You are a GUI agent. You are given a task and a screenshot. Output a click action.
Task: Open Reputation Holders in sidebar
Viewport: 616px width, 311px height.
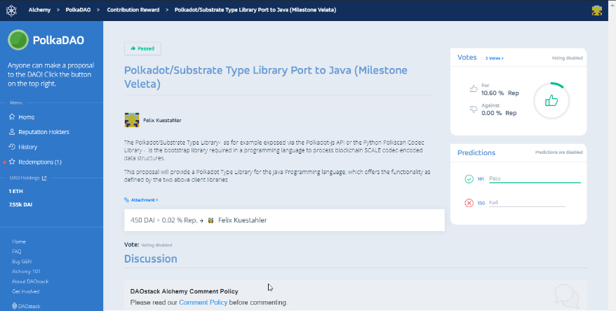click(43, 132)
